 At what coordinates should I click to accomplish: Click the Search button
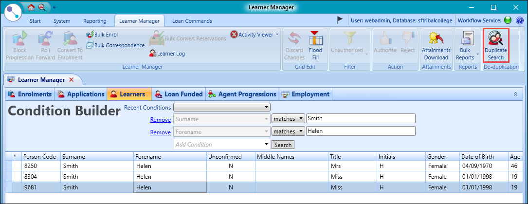(x=283, y=145)
